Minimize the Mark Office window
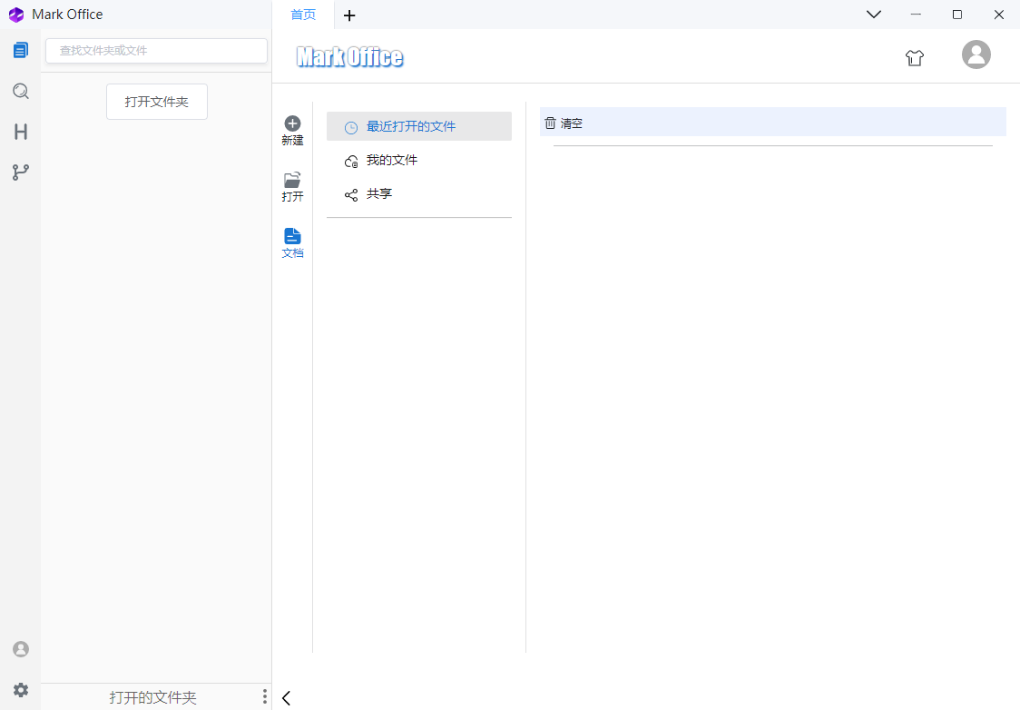Image resolution: width=1020 pixels, height=710 pixels. pos(916,15)
